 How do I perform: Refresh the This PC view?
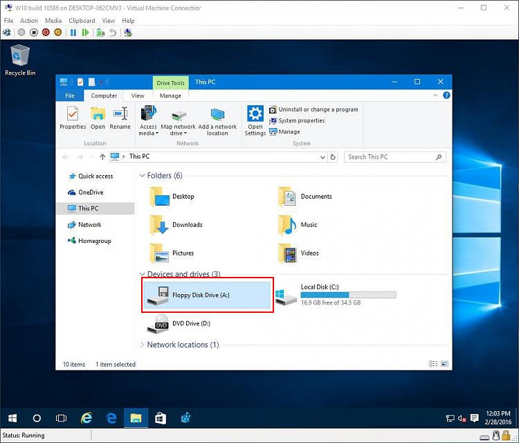(x=333, y=157)
